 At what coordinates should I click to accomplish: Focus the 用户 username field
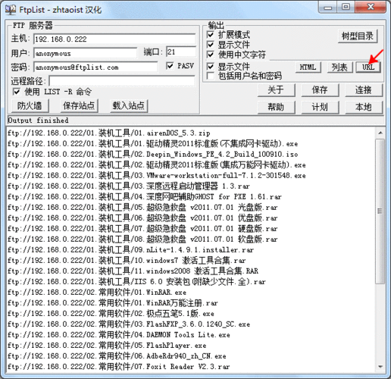[x=86, y=53]
